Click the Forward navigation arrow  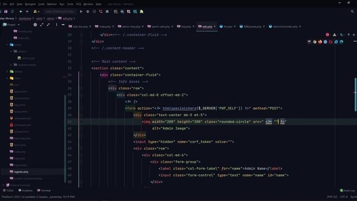(27, 12)
